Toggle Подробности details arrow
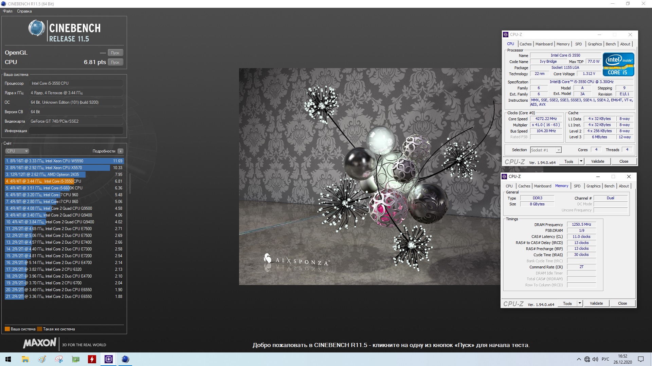Image resolution: width=652 pixels, height=366 pixels. point(121,151)
